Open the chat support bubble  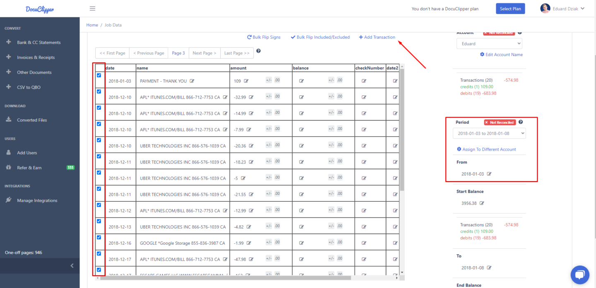[x=580, y=275]
